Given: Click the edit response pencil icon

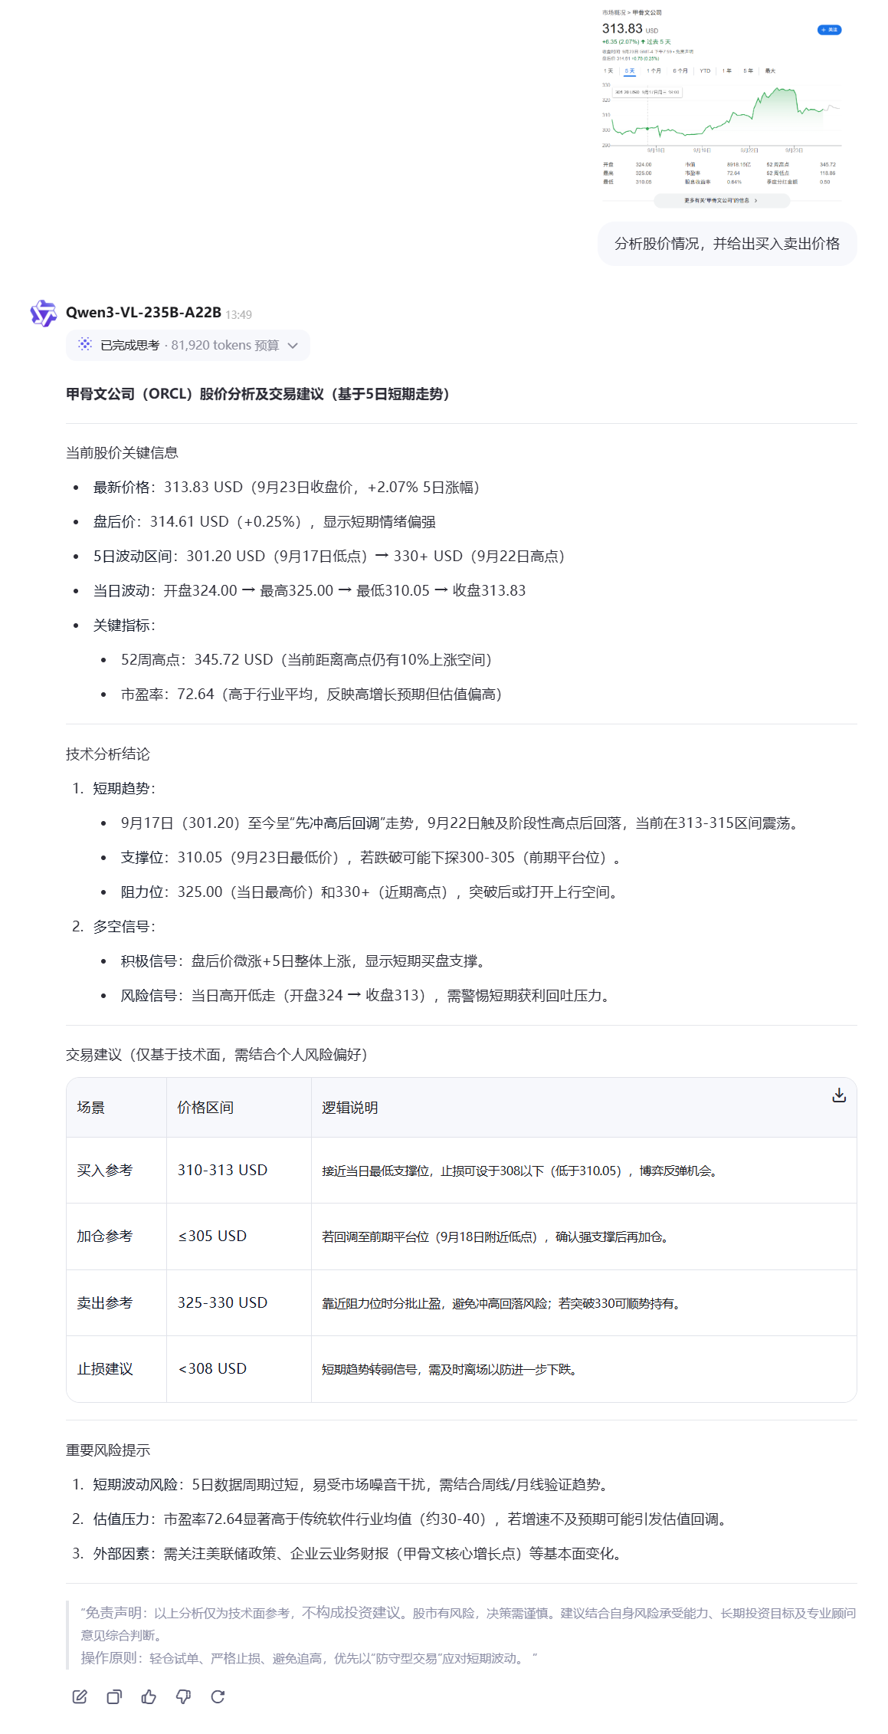Looking at the screenshot, I should [x=80, y=1696].
